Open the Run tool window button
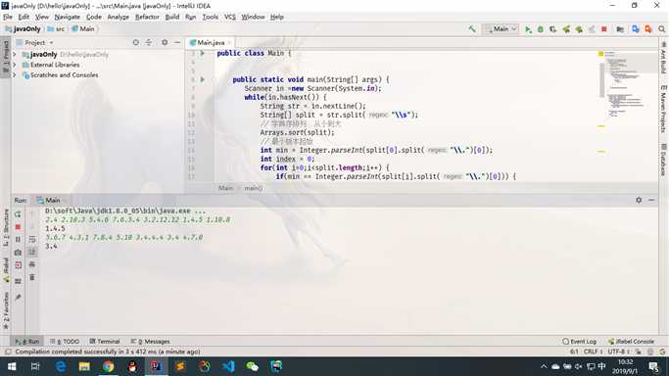The width and height of the screenshot is (669, 376). [26, 342]
